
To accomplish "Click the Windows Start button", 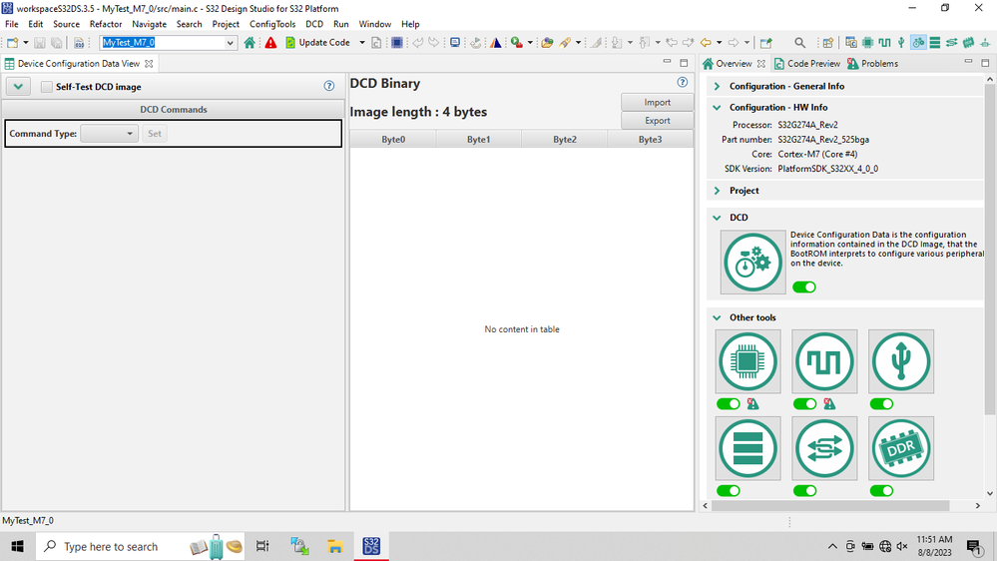I will [17, 546].
